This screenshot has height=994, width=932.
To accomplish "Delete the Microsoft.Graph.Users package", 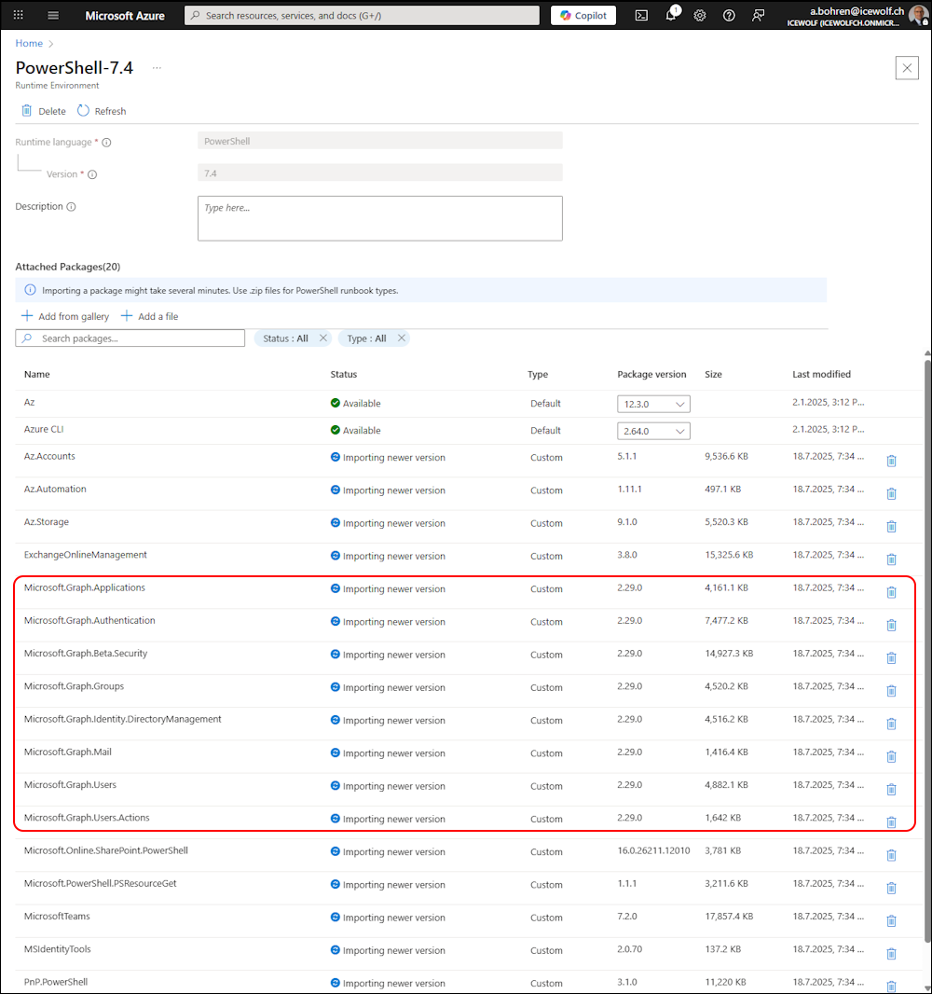I will point(891,791).
